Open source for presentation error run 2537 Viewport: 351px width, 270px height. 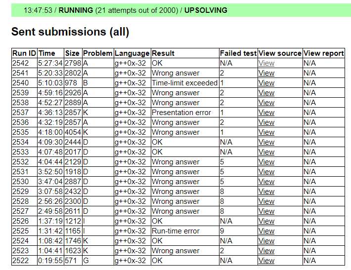coord(266,113)
